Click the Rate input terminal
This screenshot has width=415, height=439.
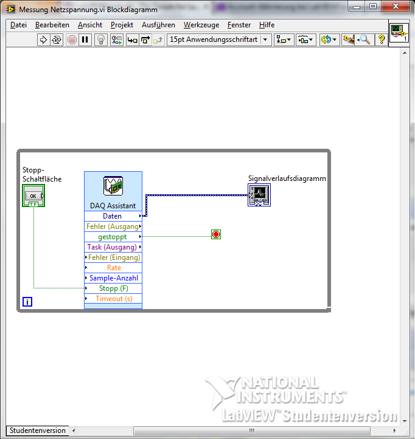(113, 268)
